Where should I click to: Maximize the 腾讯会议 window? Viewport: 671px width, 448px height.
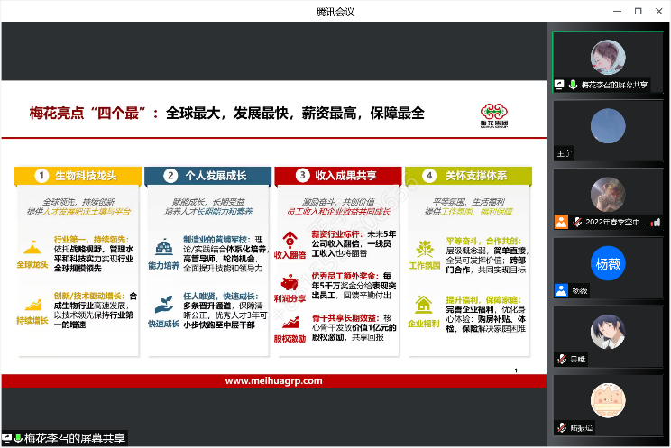pyautogui.click(x=638, y=11)
